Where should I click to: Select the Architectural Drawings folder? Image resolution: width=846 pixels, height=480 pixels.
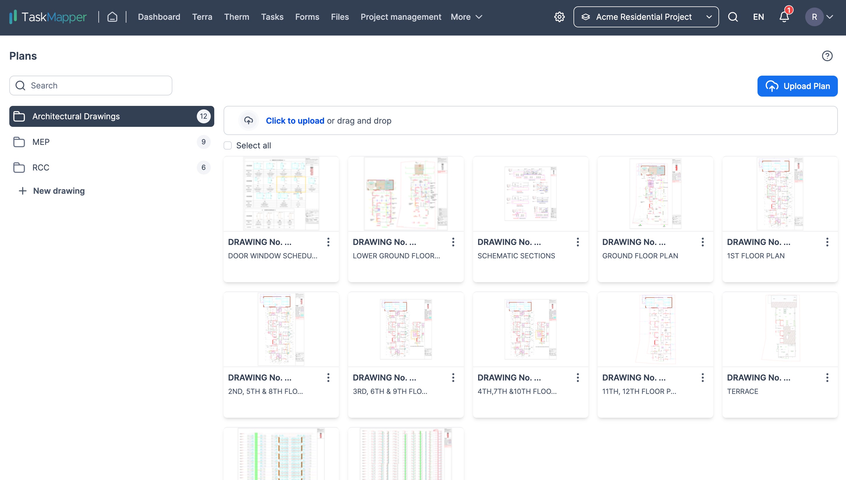tap(111, 116)
